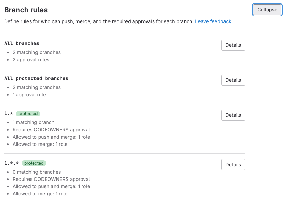Screen dimensions: 286x201
Task: Click the 2 matching branches item under All branches
Action: (x=36, y=52)
